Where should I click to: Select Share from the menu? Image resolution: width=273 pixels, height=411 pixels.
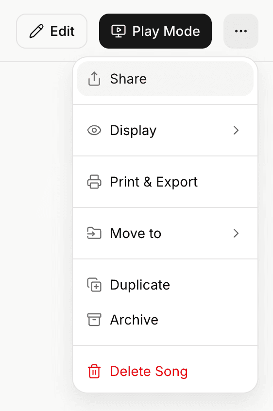[x=165, y=79]
